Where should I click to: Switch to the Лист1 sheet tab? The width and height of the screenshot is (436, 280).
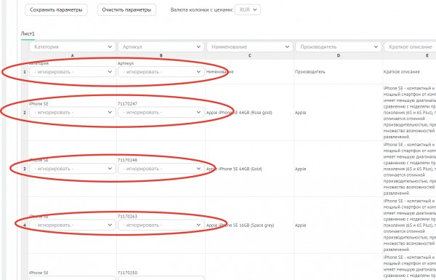click(28, 34)
